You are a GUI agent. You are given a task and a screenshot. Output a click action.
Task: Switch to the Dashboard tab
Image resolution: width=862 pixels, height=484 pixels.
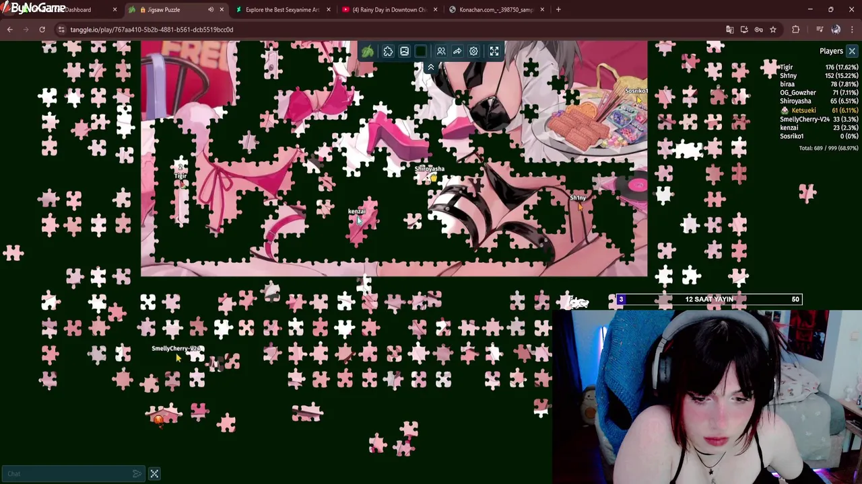click(x=78, y=9)
